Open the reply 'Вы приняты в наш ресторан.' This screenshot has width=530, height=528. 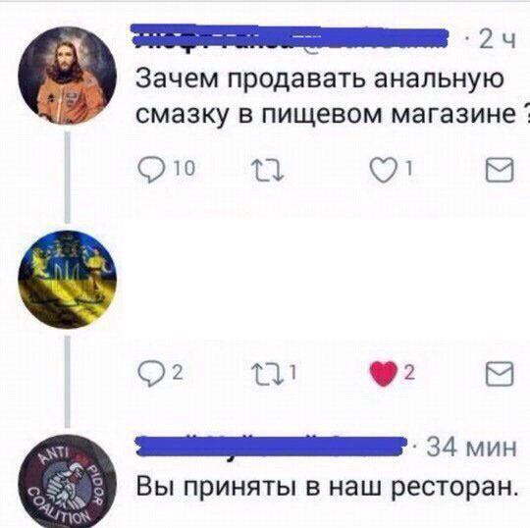tap(327, 487)
